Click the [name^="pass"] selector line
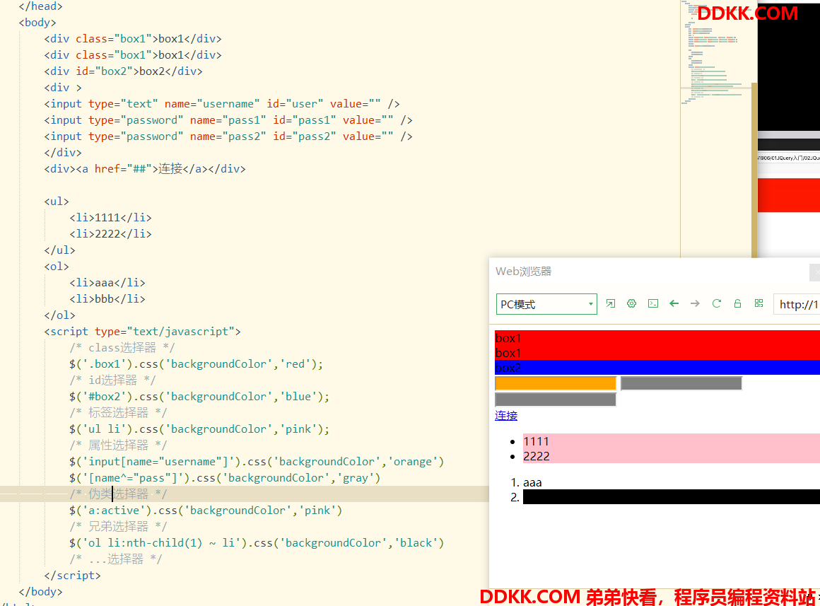The image size is (820, 606). pos(225,477)
